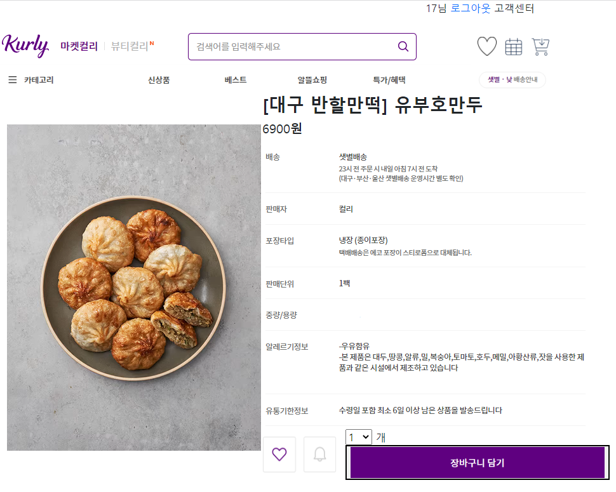616x492 pixels.
Task: Open the Kurly home logo
Action: (26, 45)
